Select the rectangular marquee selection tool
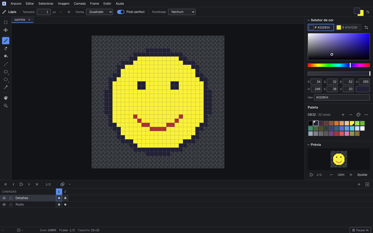373x233 pixels. [x=6, y=22]
